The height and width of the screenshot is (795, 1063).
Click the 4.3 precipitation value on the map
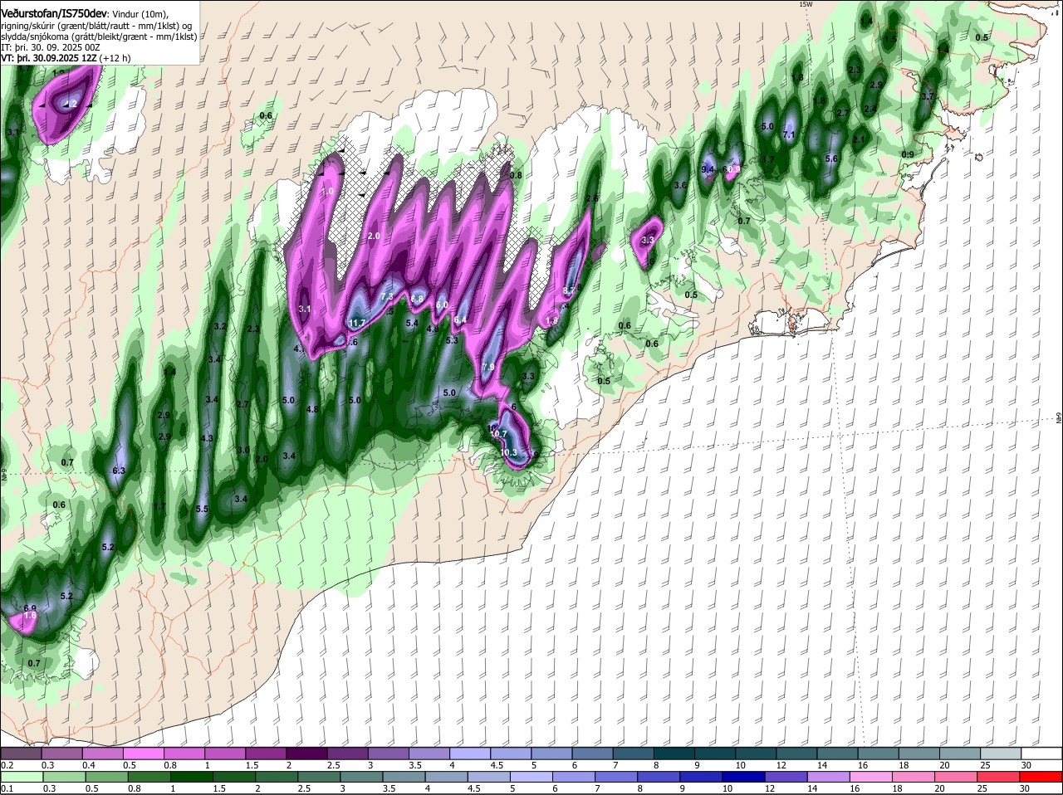(x=208, y=438)
